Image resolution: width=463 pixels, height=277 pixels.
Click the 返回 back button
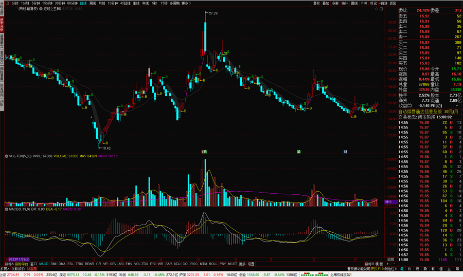tap(393, 3)
